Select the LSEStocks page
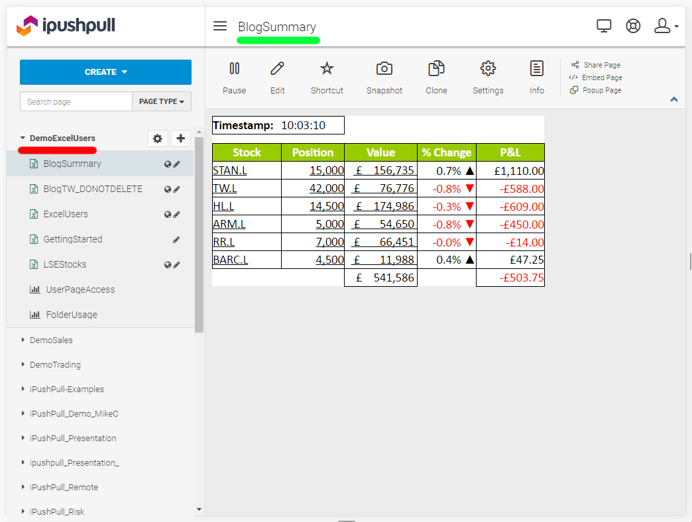This screenshot has height=522, width=692. point(65,264)
